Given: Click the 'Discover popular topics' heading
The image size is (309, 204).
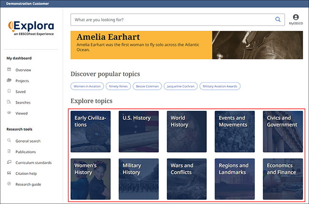Looking at the screenshot, I should (x=105, y=74).
